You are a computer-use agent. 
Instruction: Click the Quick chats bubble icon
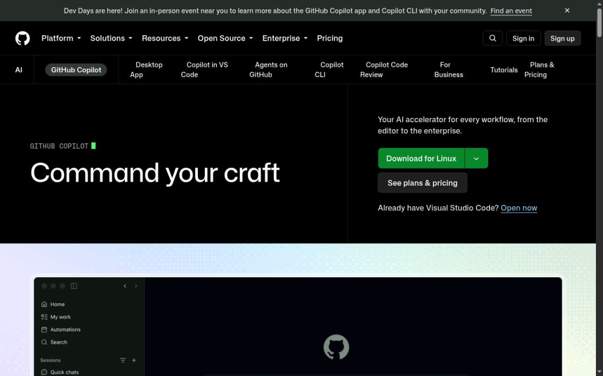click(44, 372)
